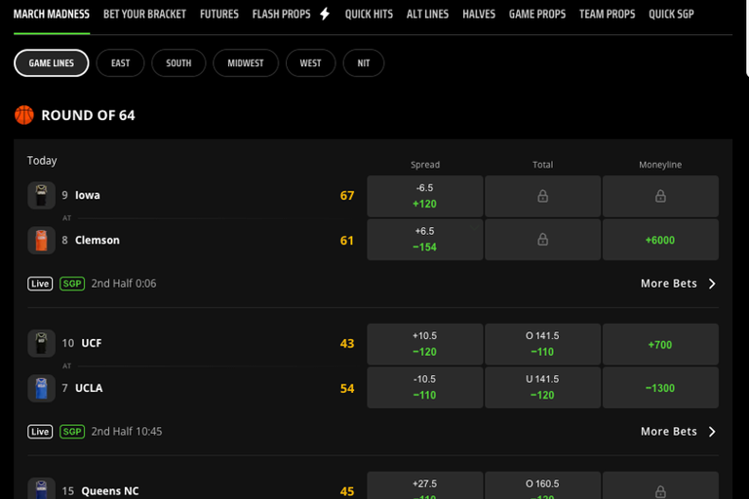Bet Over 141.5 at -110
The image size is (749, 499).
(x=542, y=344)
